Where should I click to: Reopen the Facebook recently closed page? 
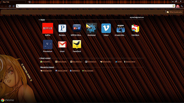coord(75,71)
